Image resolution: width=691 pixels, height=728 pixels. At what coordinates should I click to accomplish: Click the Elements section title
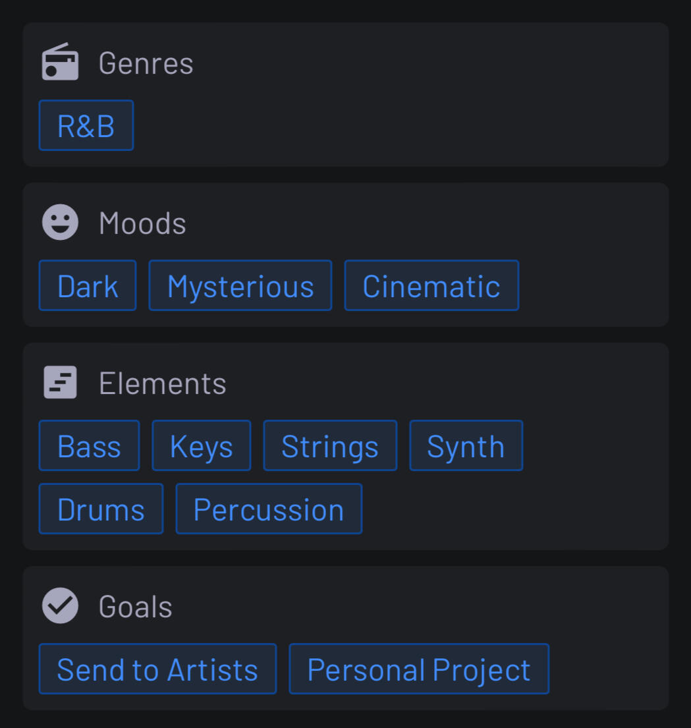click(x=162, y=383)
